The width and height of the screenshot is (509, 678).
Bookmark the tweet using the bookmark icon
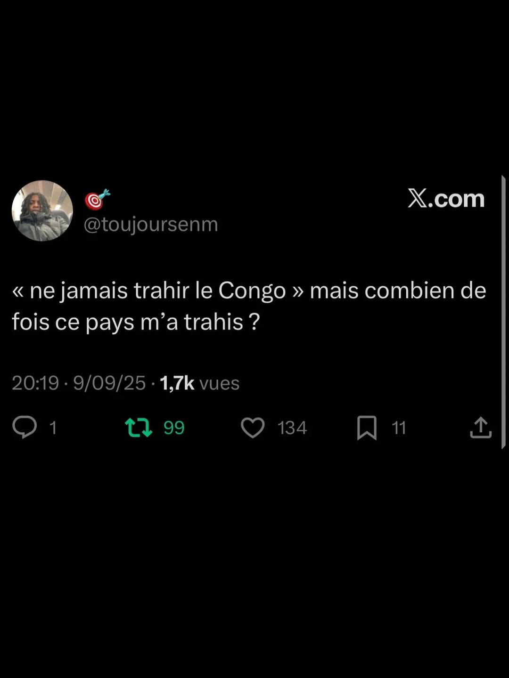(367, 428)
